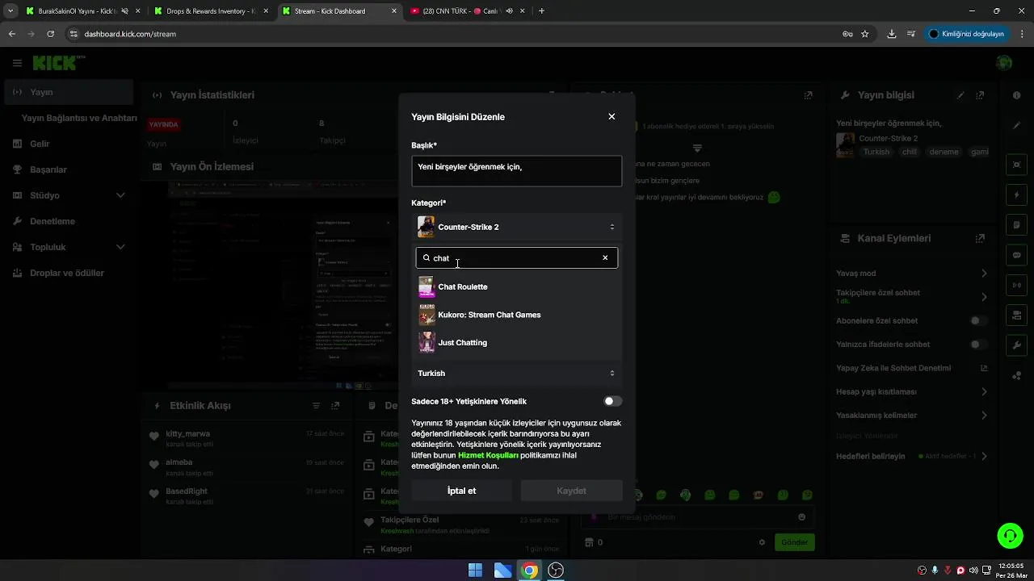Open Chrome from the taskbar

tap(529, 571)
